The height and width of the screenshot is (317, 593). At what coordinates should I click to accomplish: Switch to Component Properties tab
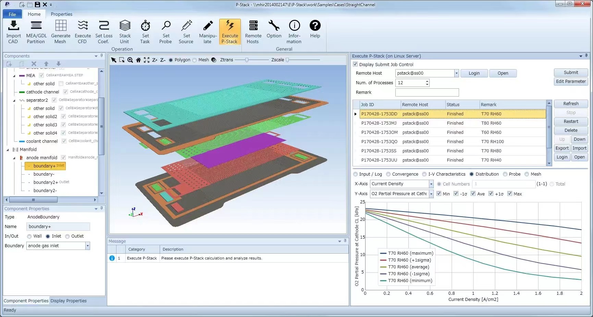coord(26,301)
